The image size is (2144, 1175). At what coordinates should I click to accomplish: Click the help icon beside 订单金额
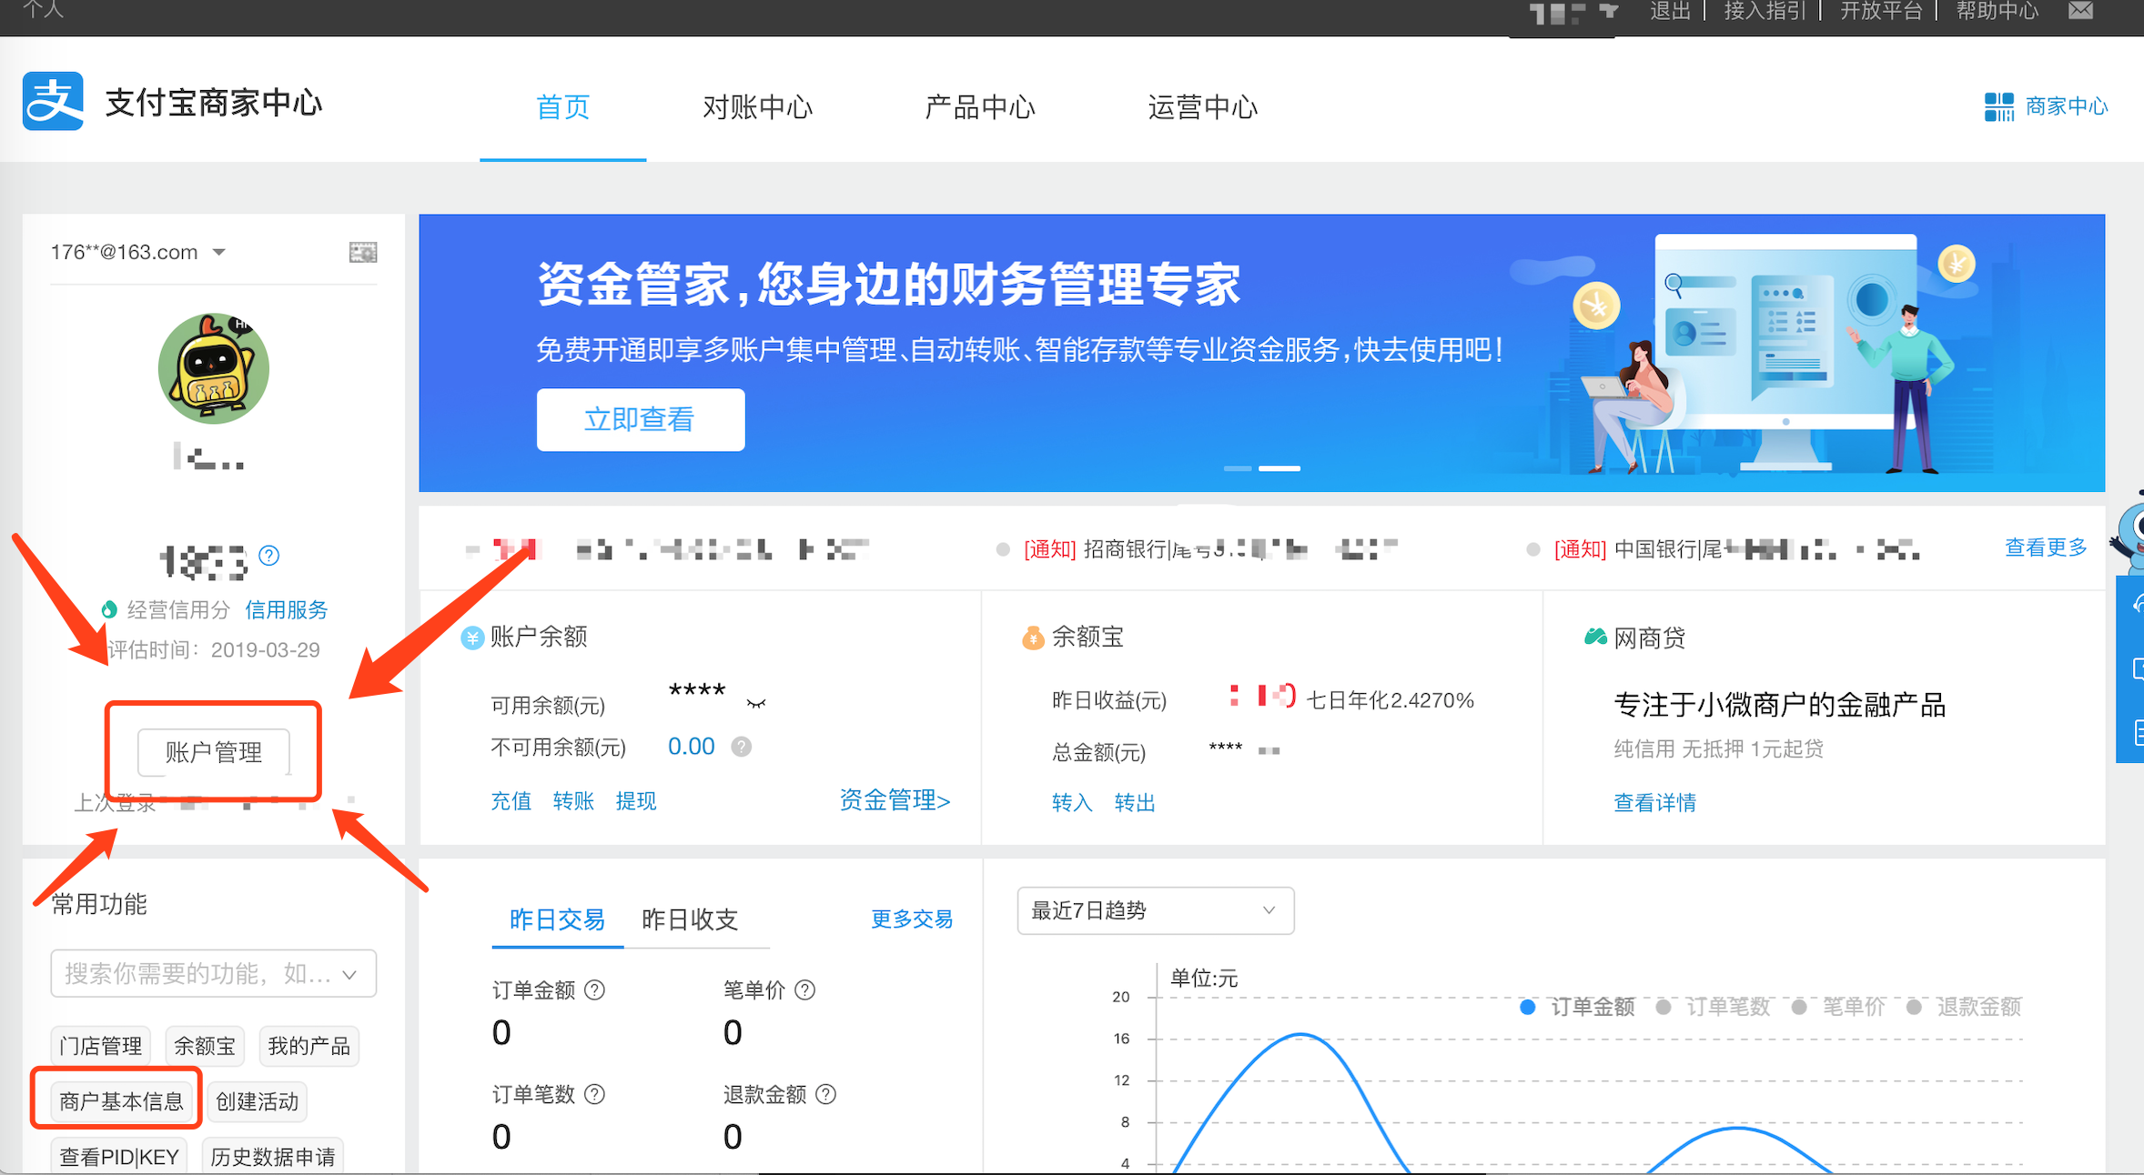[x=594, y=989]
